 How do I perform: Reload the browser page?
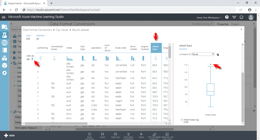pyautogui.click(x=16, y=10)
